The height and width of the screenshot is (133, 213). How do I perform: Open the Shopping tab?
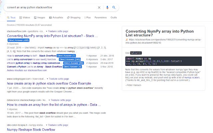coord(74,18)
